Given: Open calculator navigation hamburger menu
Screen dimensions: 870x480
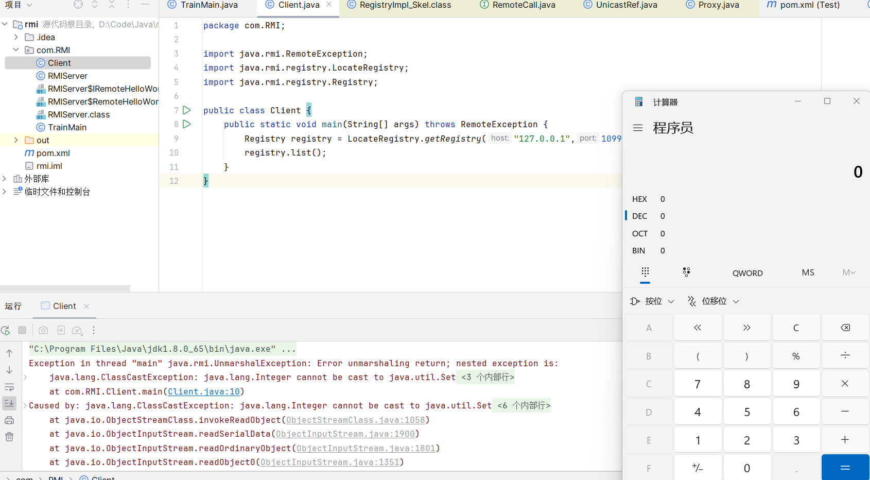Looking at the screenshot, I should pyautogui.click(x=638, y=128).
